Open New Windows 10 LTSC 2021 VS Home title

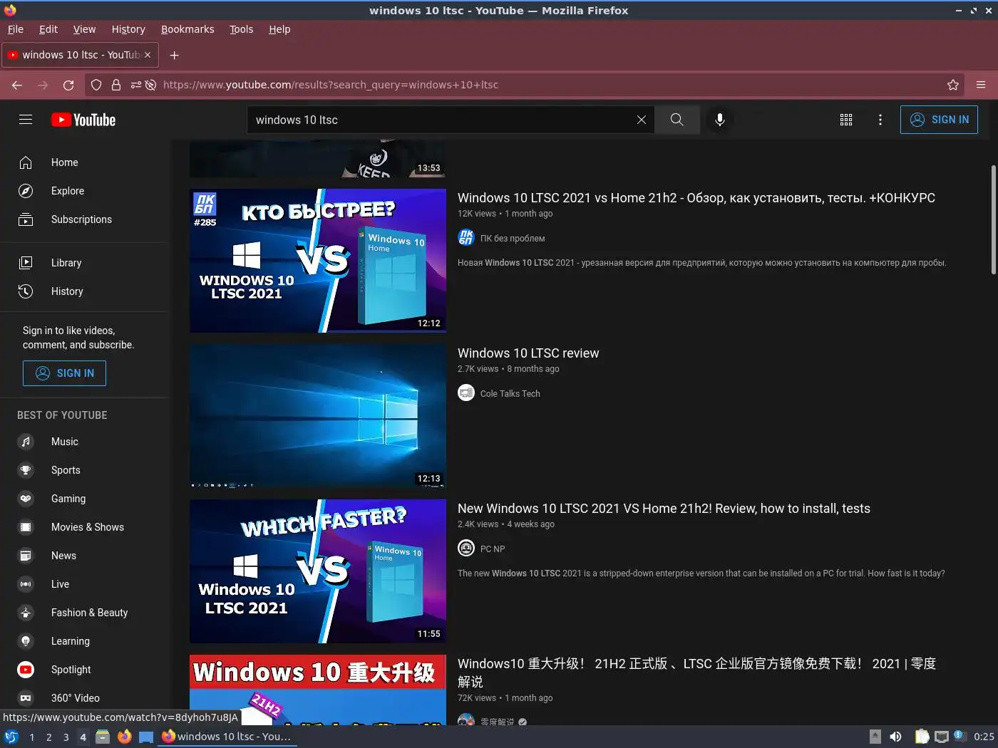(x=664, y=509)
